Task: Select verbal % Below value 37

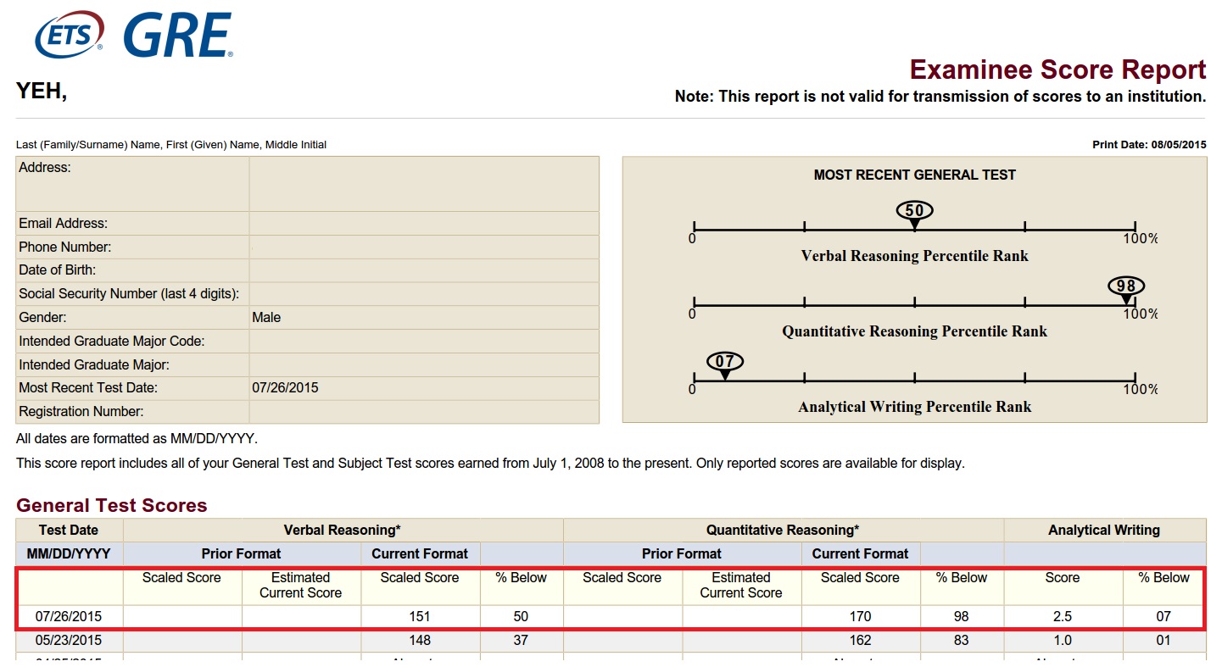Action: point(521,641)
